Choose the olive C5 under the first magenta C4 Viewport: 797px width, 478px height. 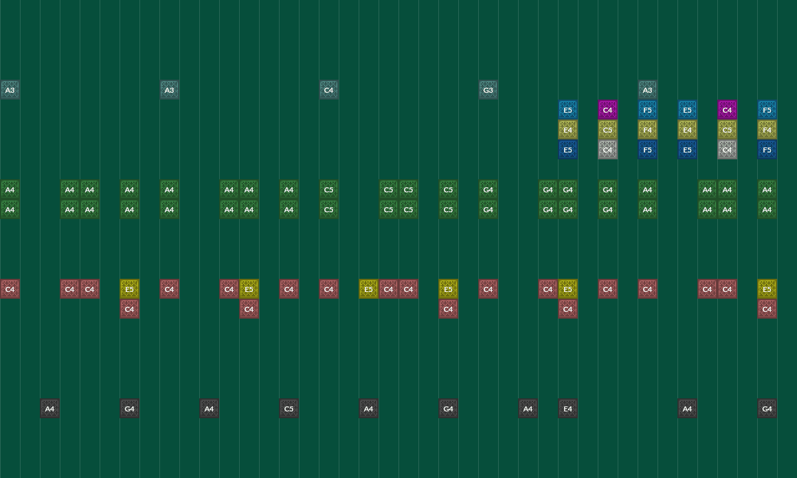(x=608, y=129)
